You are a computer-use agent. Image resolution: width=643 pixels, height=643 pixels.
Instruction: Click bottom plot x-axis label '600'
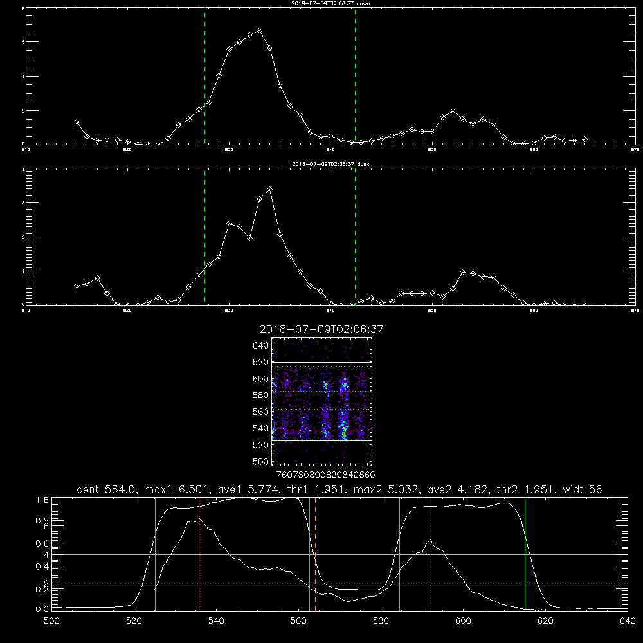pos(463,621)
